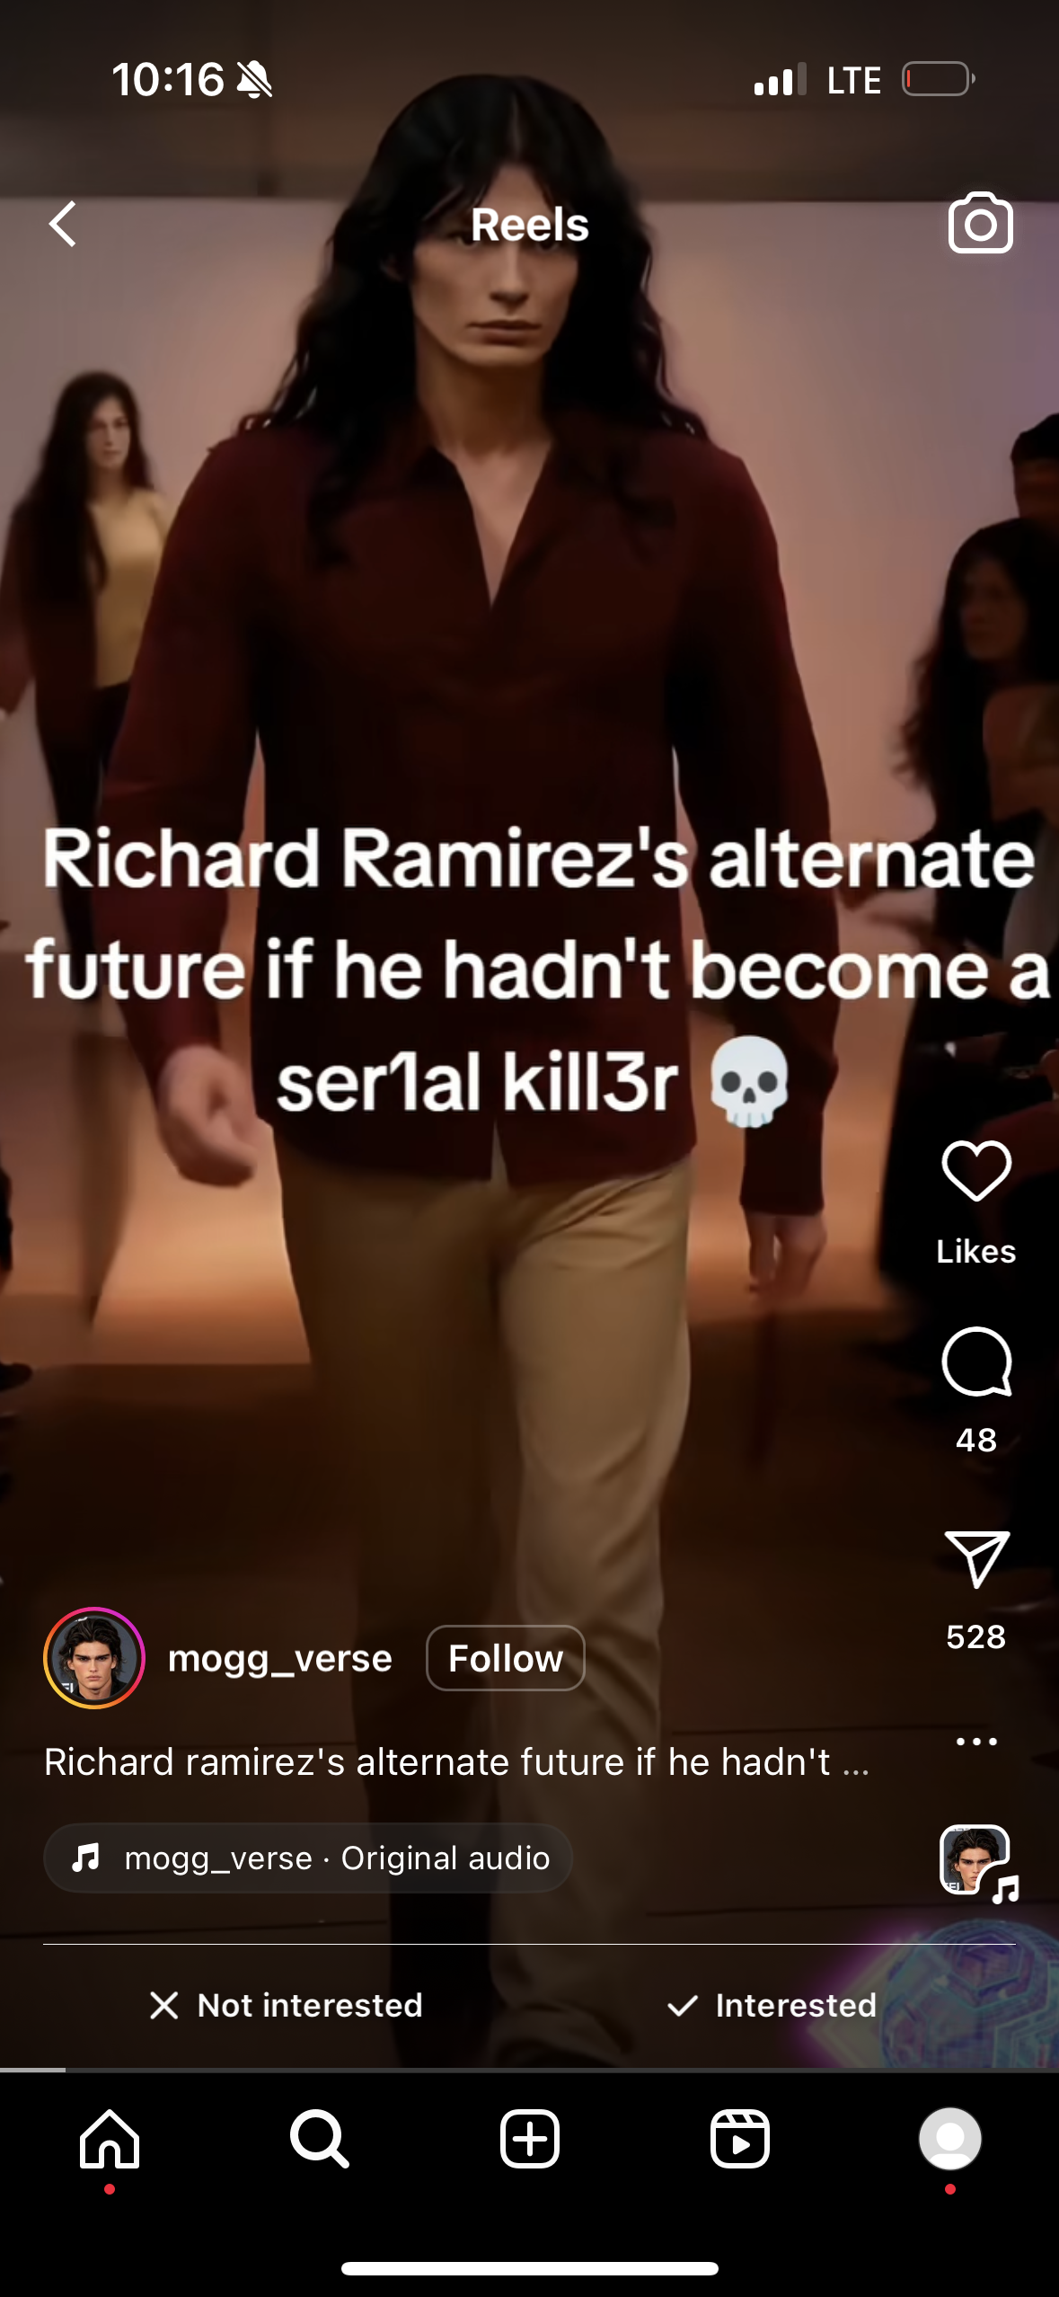1059x2297 pixels.
Task: Open mogg_verse Original audio chip
Action: pyautogui.click(x=308, y=1858)
